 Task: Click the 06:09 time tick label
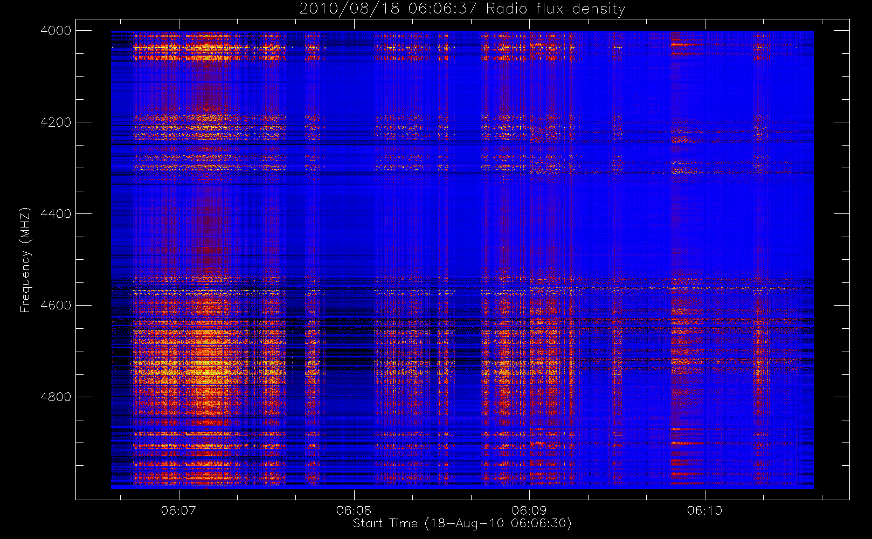pos(529,510)
